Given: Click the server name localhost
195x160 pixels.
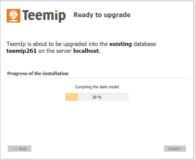Looking at the screenshot, I should pyautogui.click(x=86, y=51).
